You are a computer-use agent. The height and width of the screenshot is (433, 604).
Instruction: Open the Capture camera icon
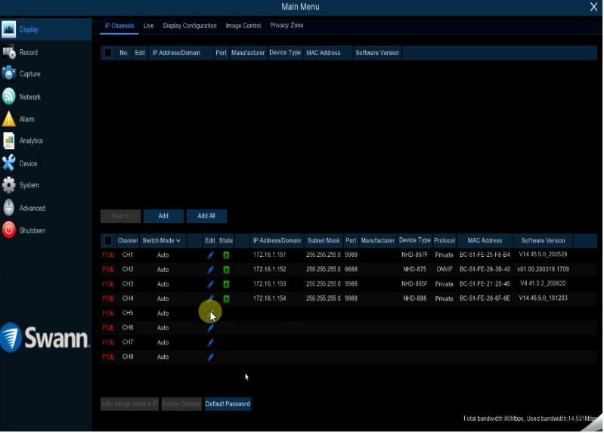point(9,74)
